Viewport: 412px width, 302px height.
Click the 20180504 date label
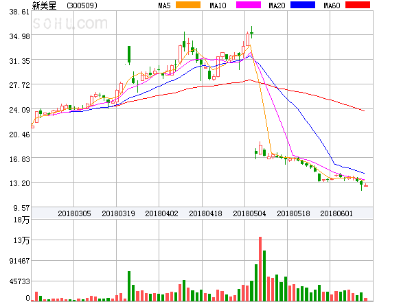click(x=249, y=213)
